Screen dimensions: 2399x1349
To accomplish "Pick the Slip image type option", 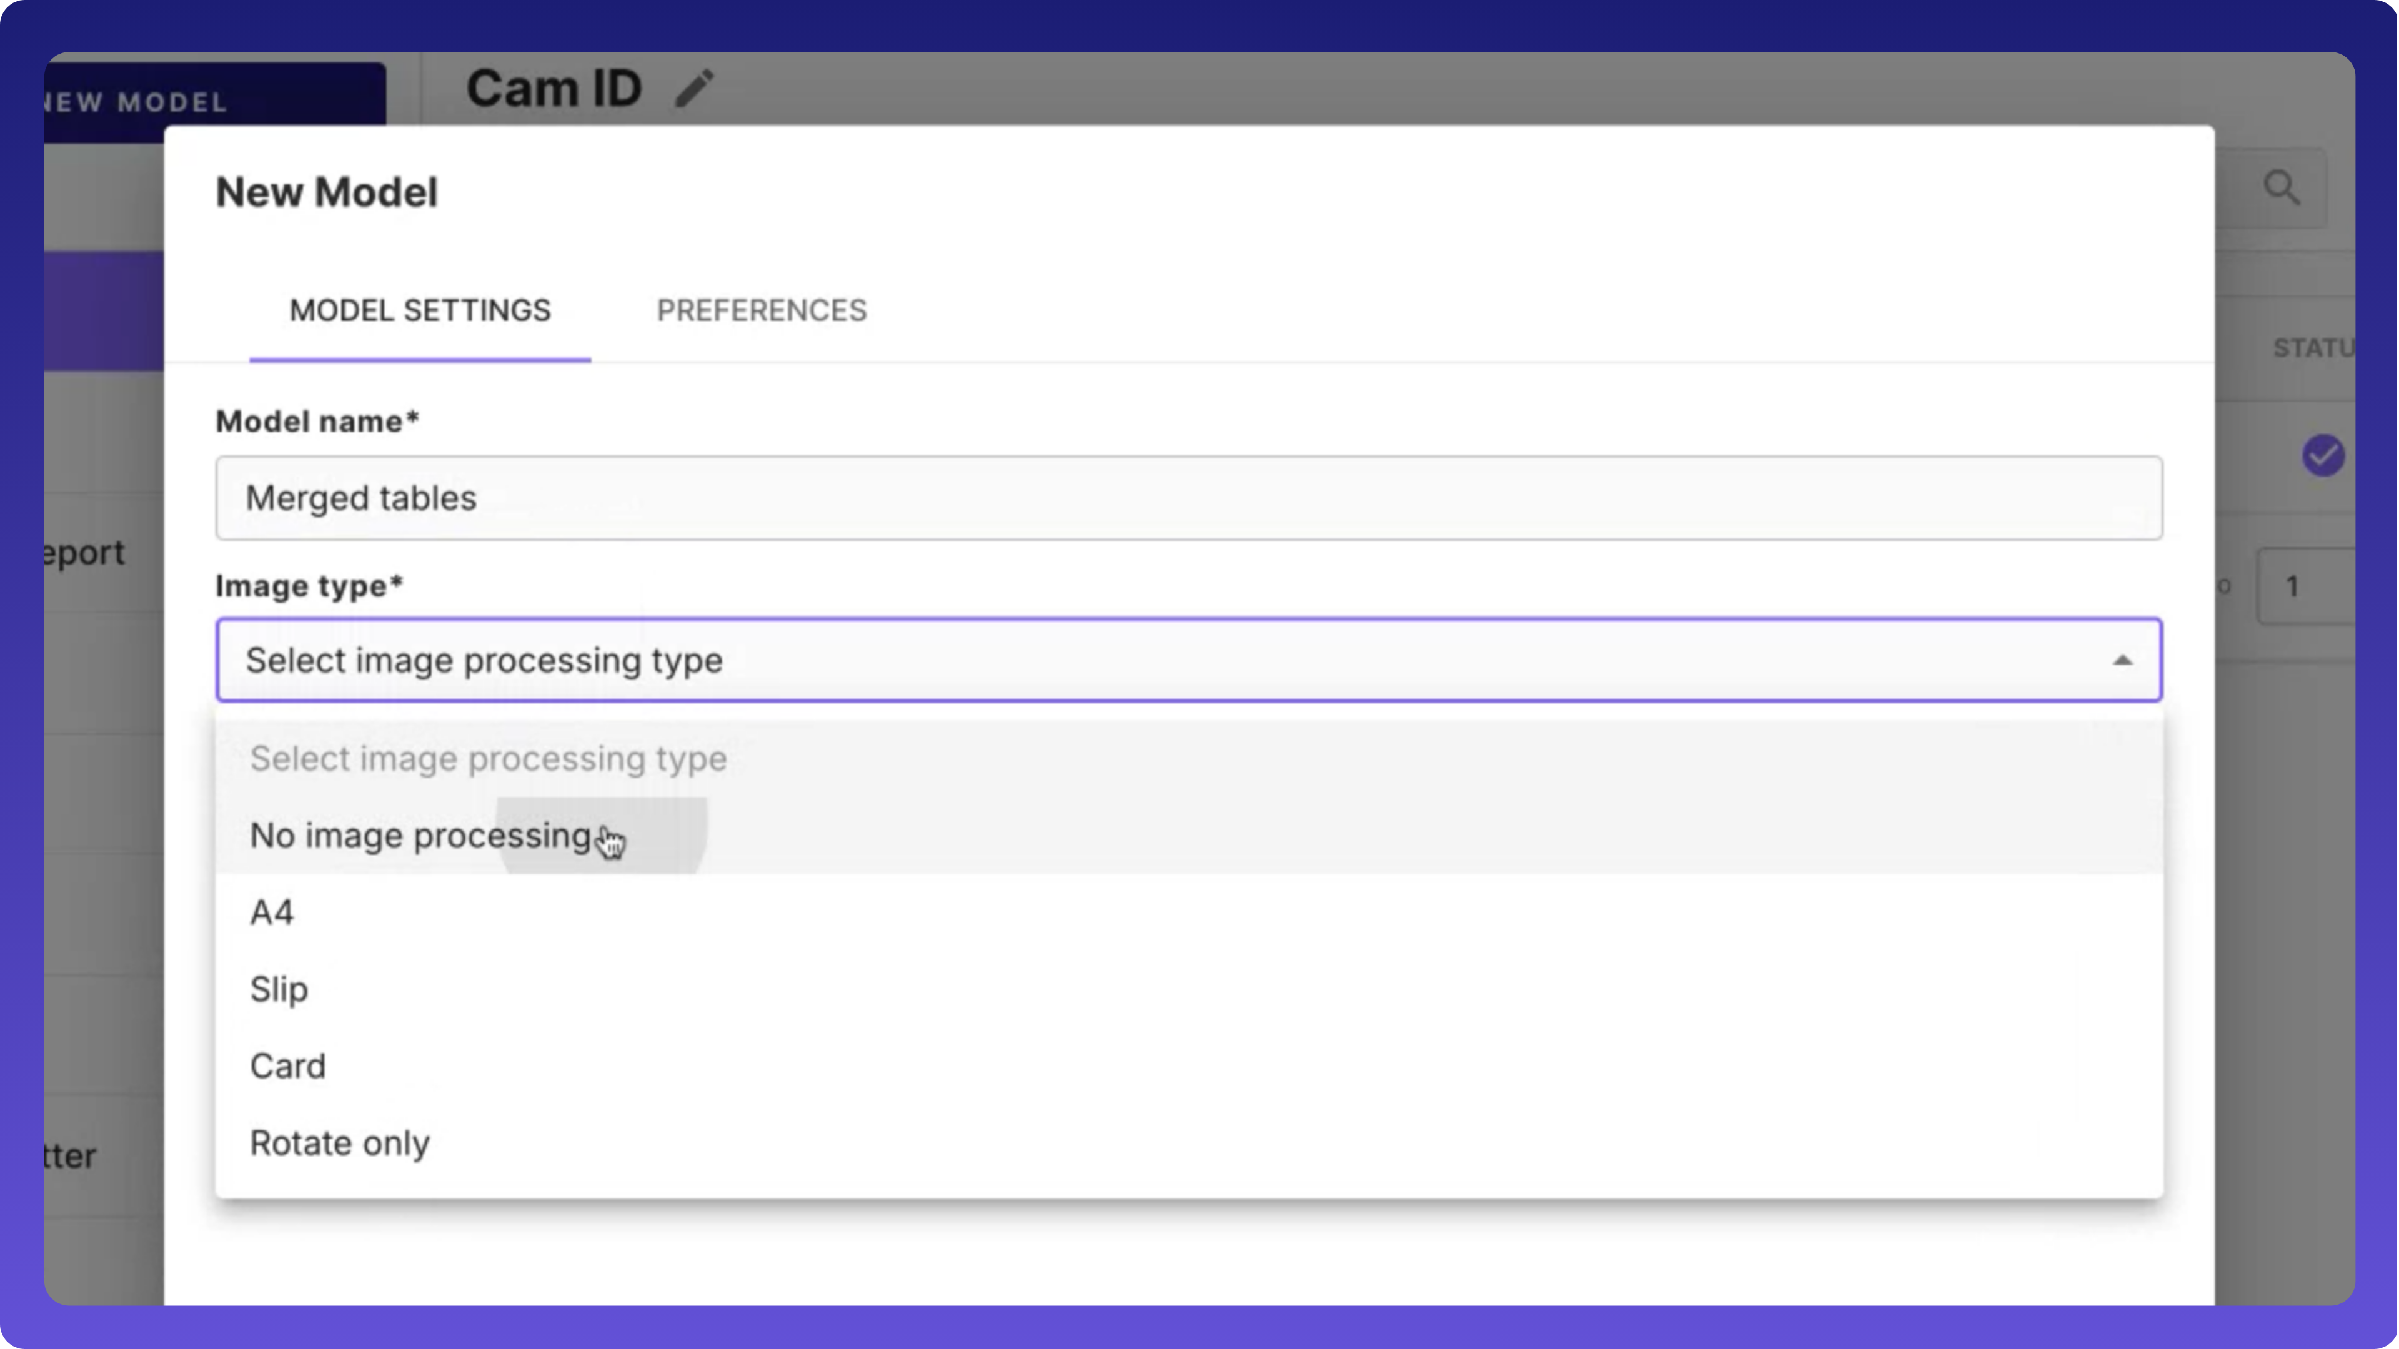I will pos(279,989).
